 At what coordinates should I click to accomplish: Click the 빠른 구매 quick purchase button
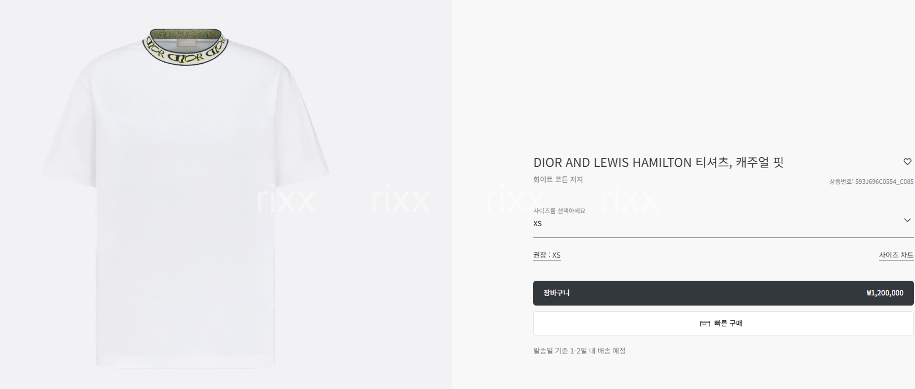pos(723,324)
